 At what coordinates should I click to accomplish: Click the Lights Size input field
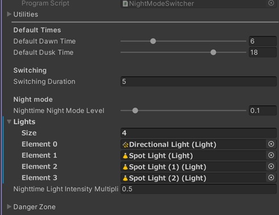click(198, 133)
